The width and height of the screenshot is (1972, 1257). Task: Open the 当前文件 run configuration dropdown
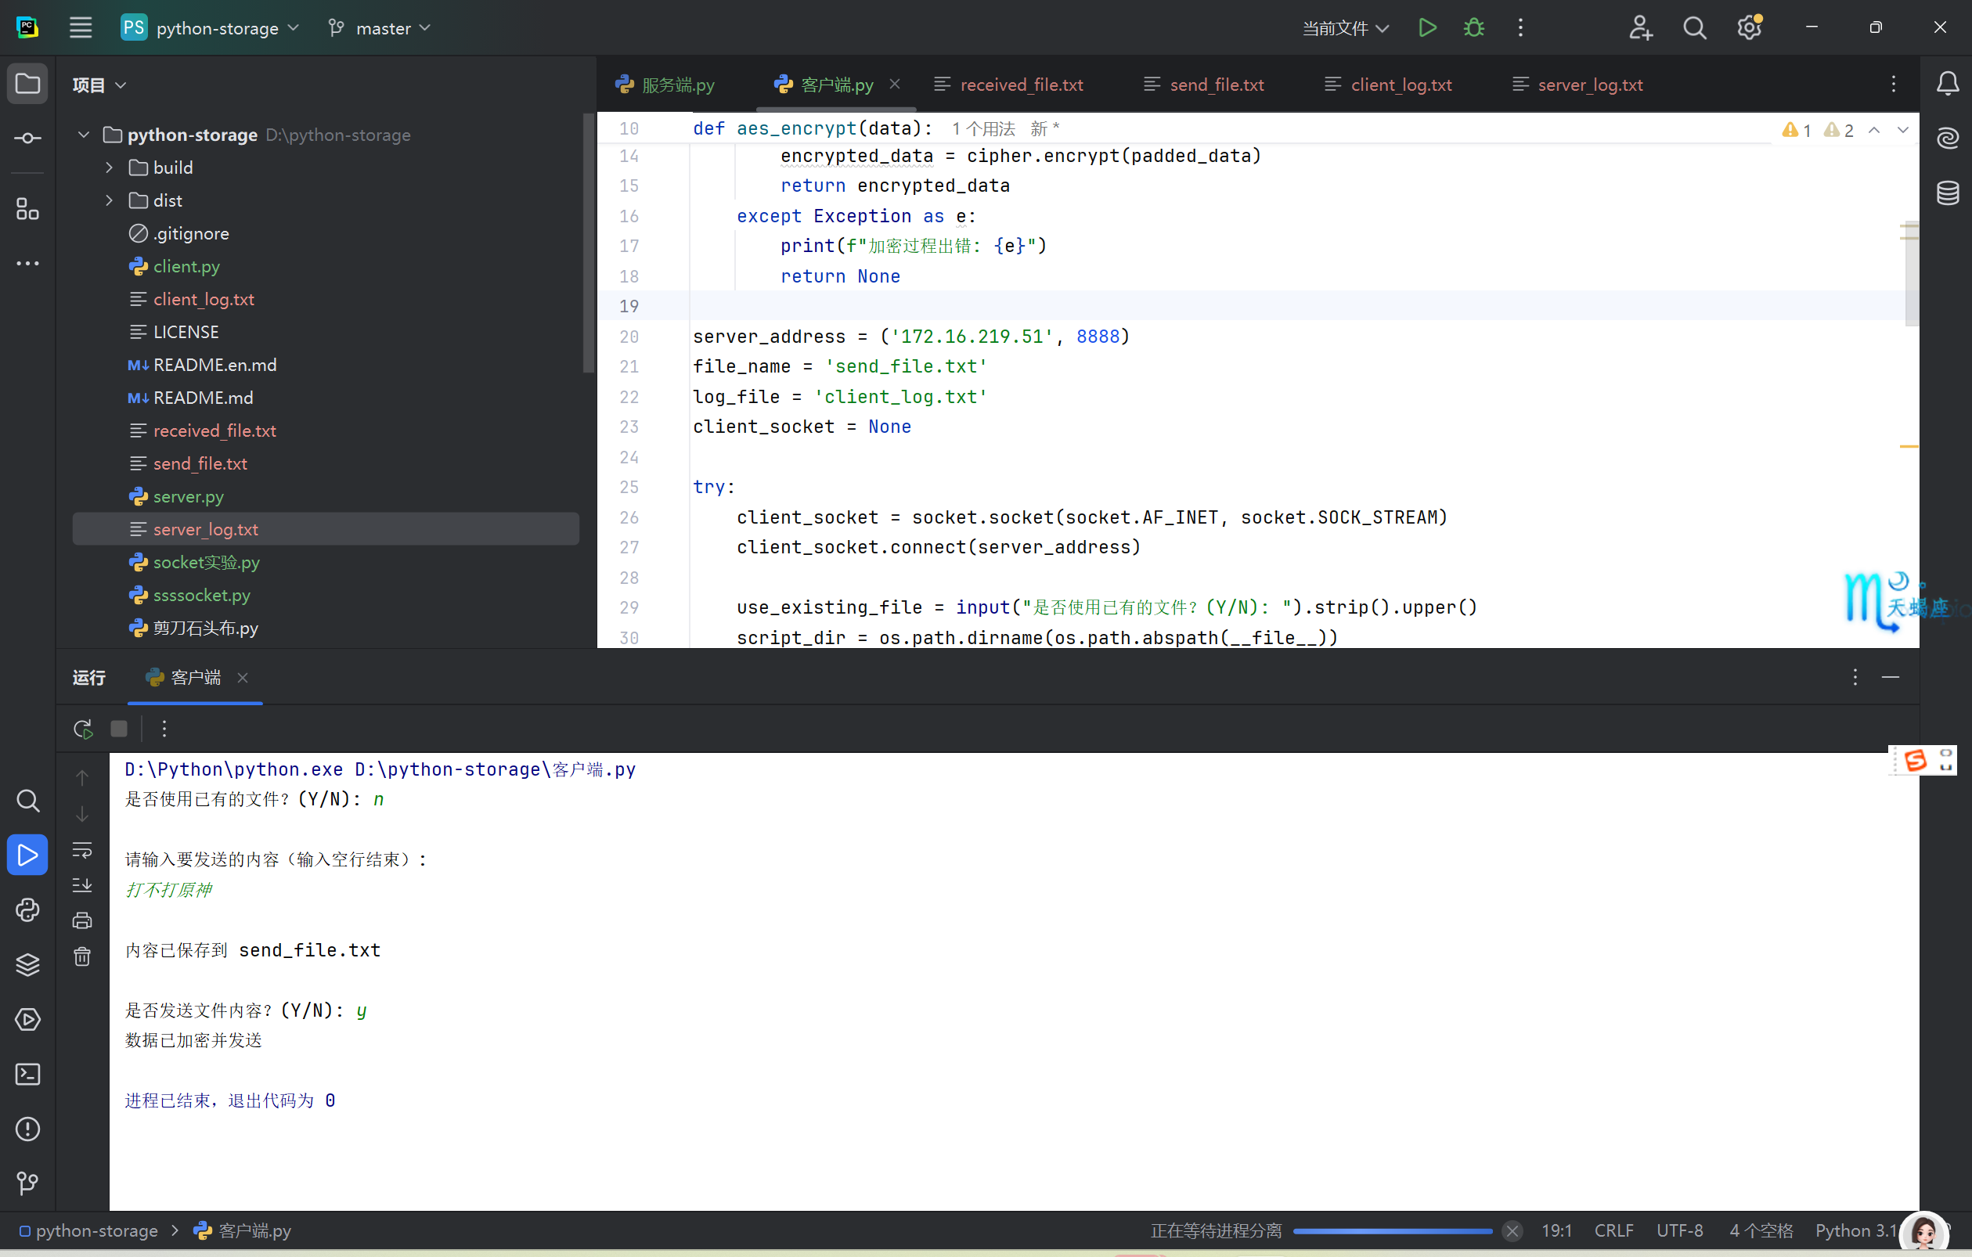tap(1345, 28)
